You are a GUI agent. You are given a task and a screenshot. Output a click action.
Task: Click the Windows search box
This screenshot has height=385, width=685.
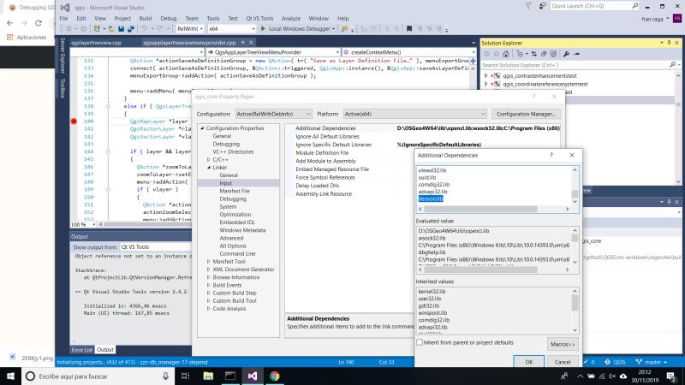click(x=98, y=376)
